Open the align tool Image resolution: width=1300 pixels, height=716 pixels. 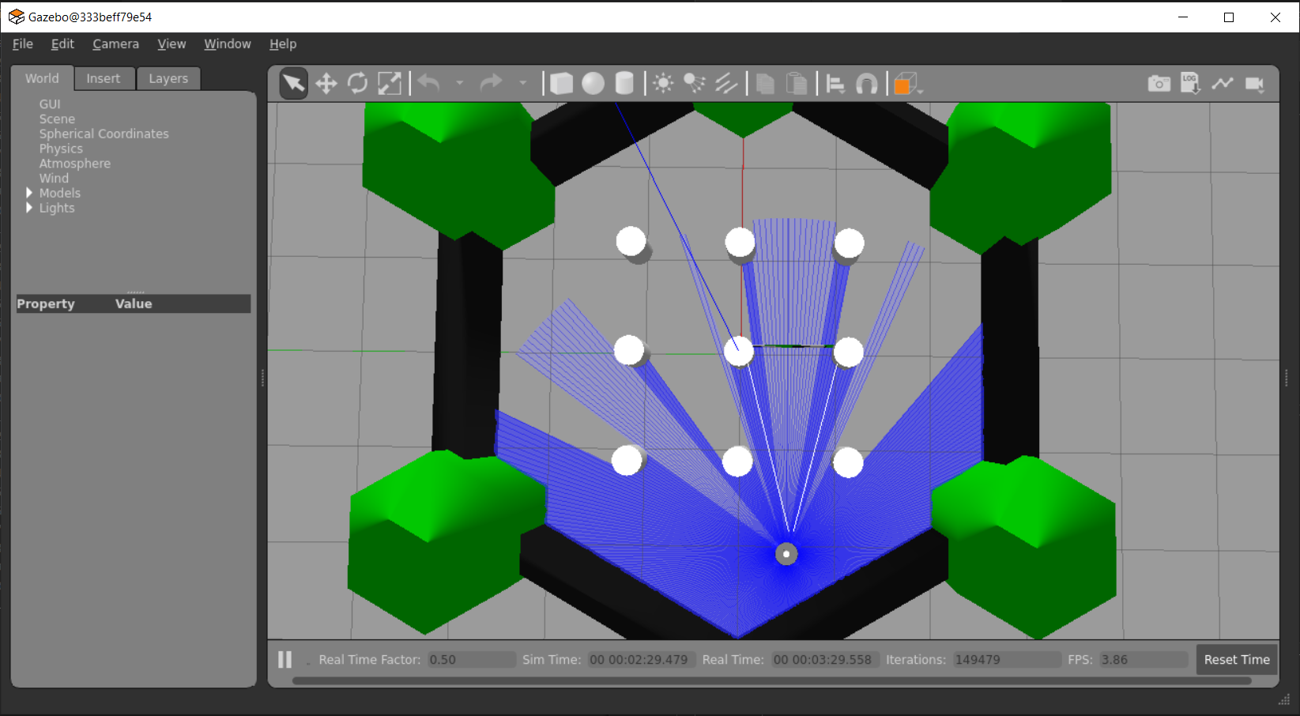click(x=835, y=83)
